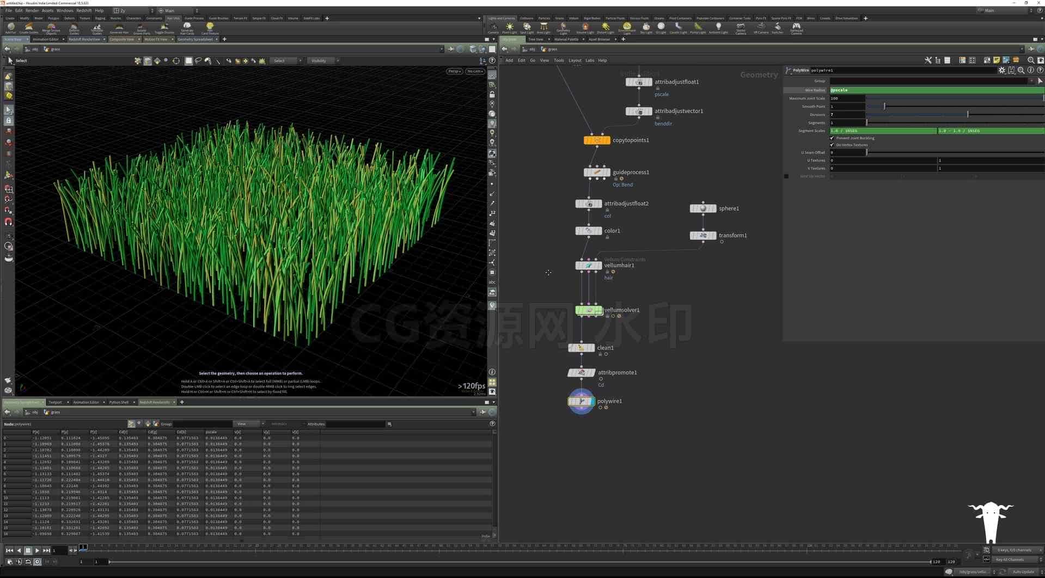The width and height of the screenshot is (1045, 578).
Task: Click the Hair Card Texture shelf tool
Action: coord(210,28)
